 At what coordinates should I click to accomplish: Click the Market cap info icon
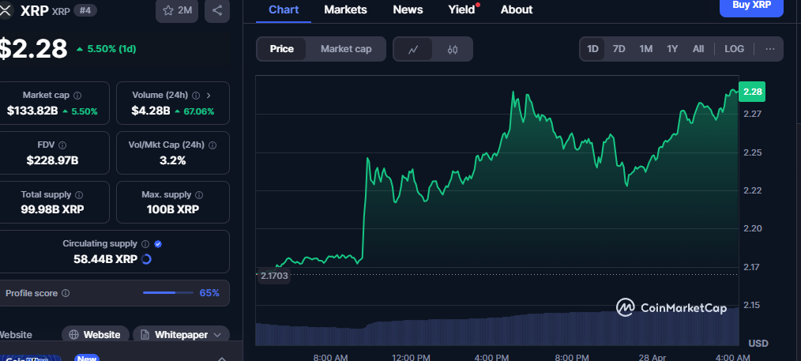pyautogui.click(x=77, y=96)
